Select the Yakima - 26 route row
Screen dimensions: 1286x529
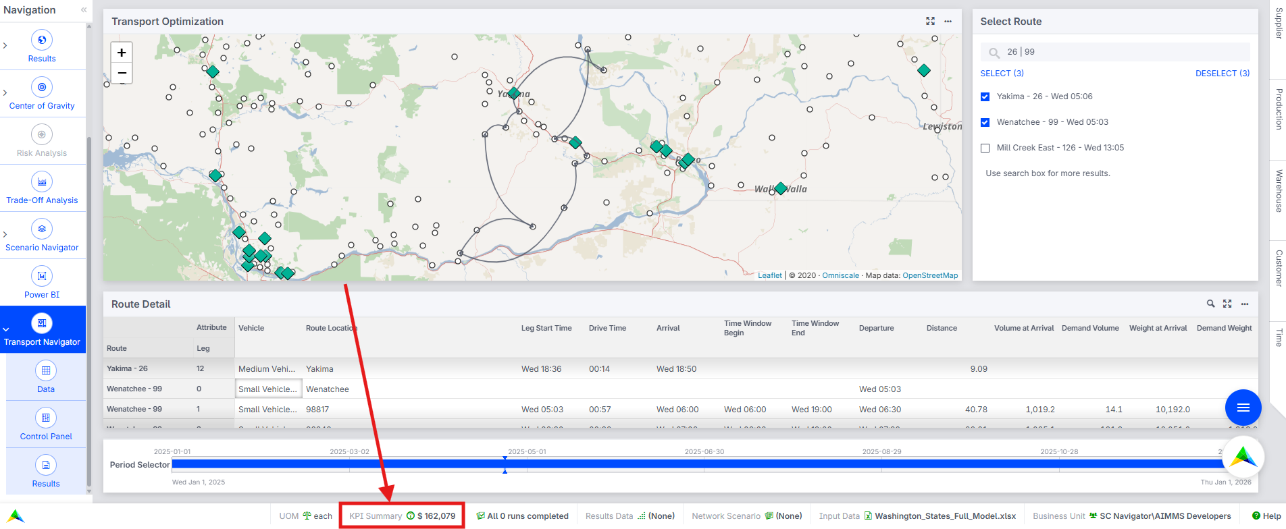pos(680,368)
